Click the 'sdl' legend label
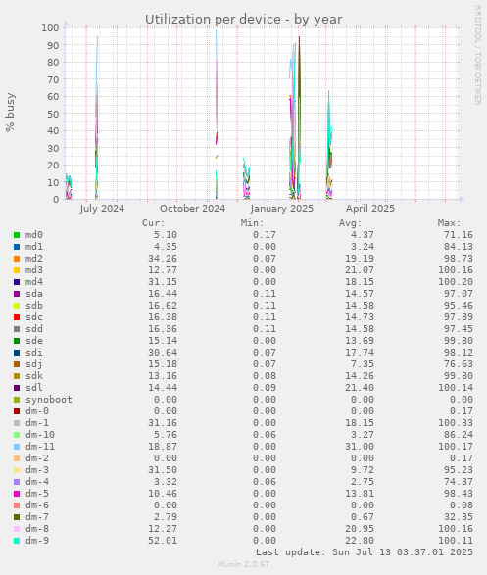This screenshot has height=575, width=487. [x=34, y=388]
